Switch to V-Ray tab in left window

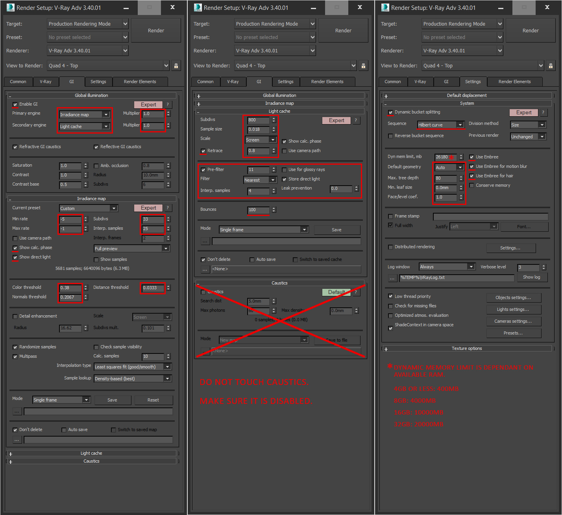click(x=46, y=82)
